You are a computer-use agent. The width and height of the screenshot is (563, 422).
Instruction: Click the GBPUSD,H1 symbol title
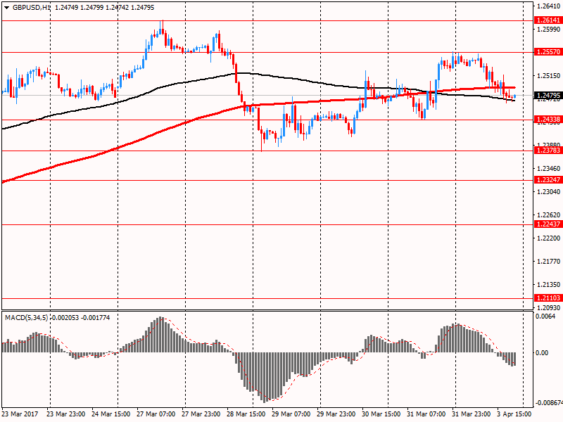[x=32, y=8]
